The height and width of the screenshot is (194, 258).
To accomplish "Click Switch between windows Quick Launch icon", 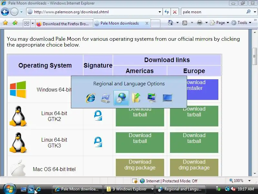I will tap(31, 189).
